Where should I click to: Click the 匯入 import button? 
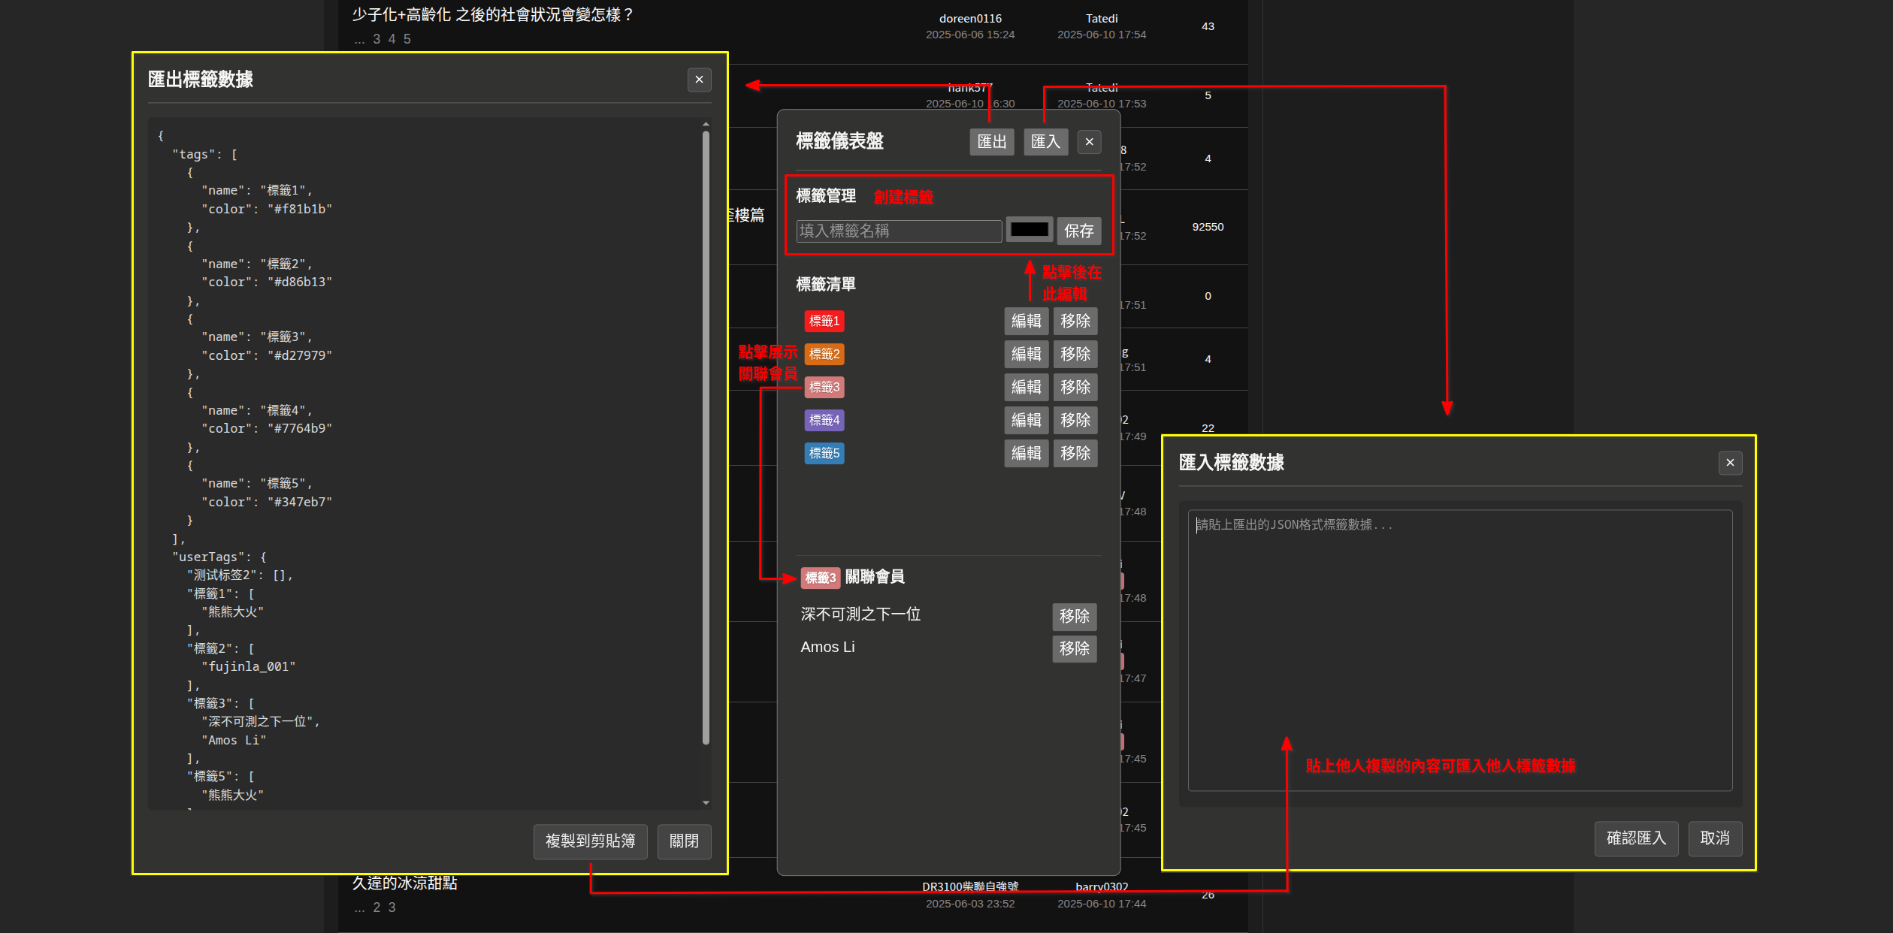1045,142
